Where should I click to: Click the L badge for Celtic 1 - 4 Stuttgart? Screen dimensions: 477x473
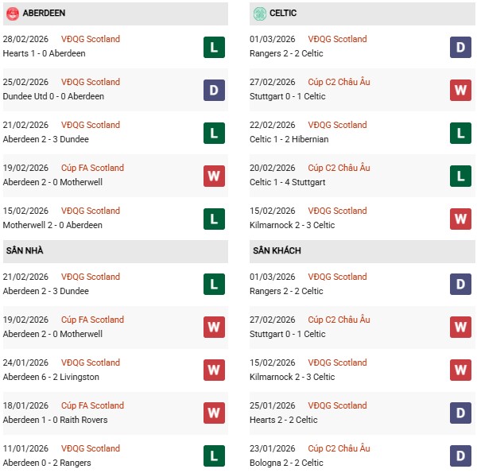pos(461,176)
